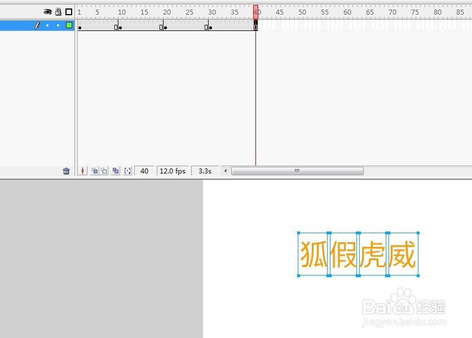Toggle the lock dot on the current layer
This screenshot has height=338, width=472.
click(x=58, y=25)
